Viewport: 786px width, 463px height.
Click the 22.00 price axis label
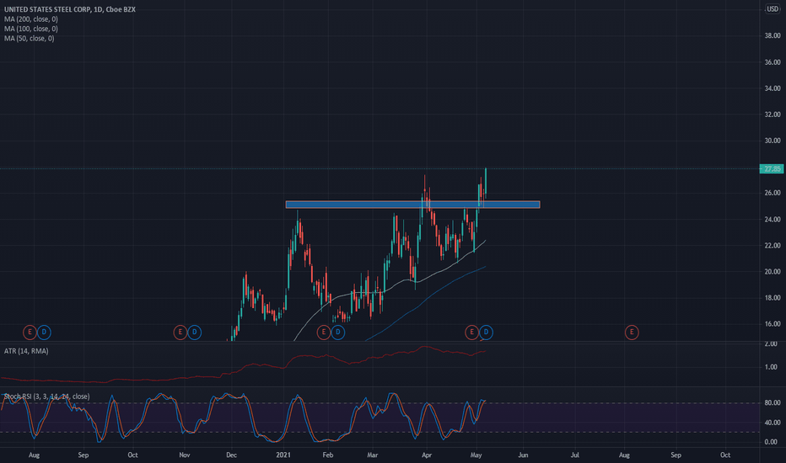[x=773, y=245]
